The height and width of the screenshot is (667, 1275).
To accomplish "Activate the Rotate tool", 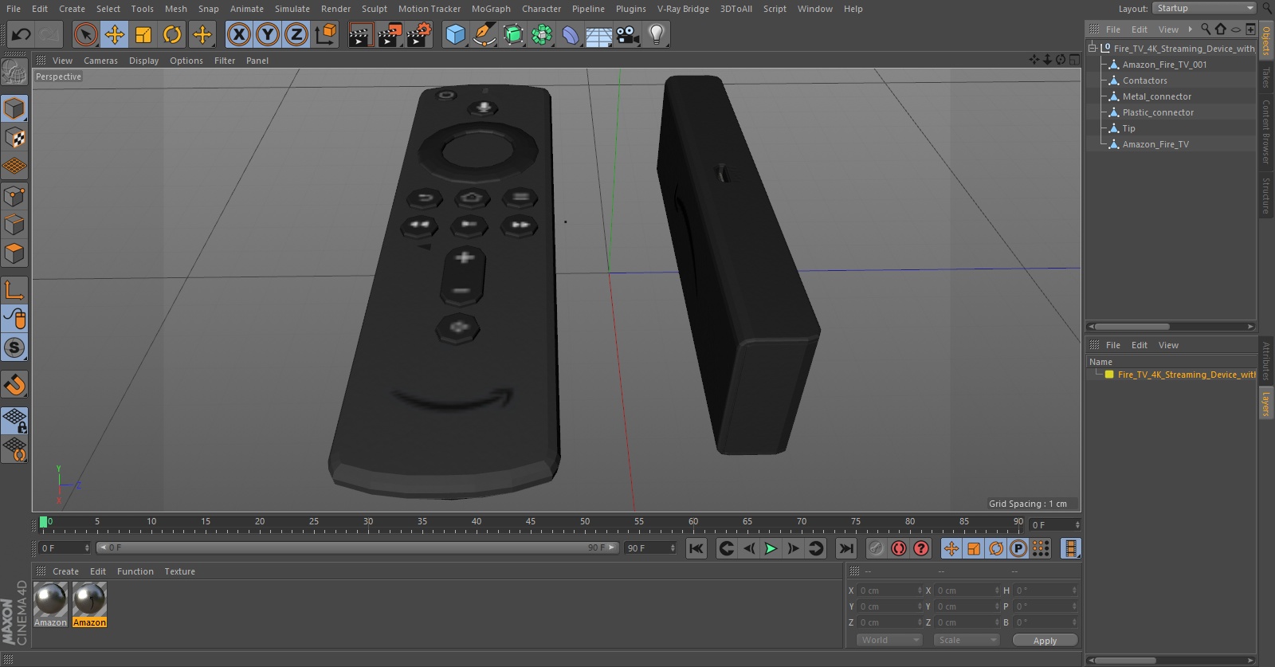I will (172, 34).
